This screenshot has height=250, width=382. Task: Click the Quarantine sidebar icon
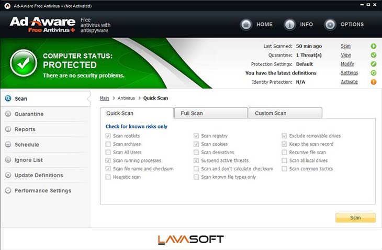8,114
